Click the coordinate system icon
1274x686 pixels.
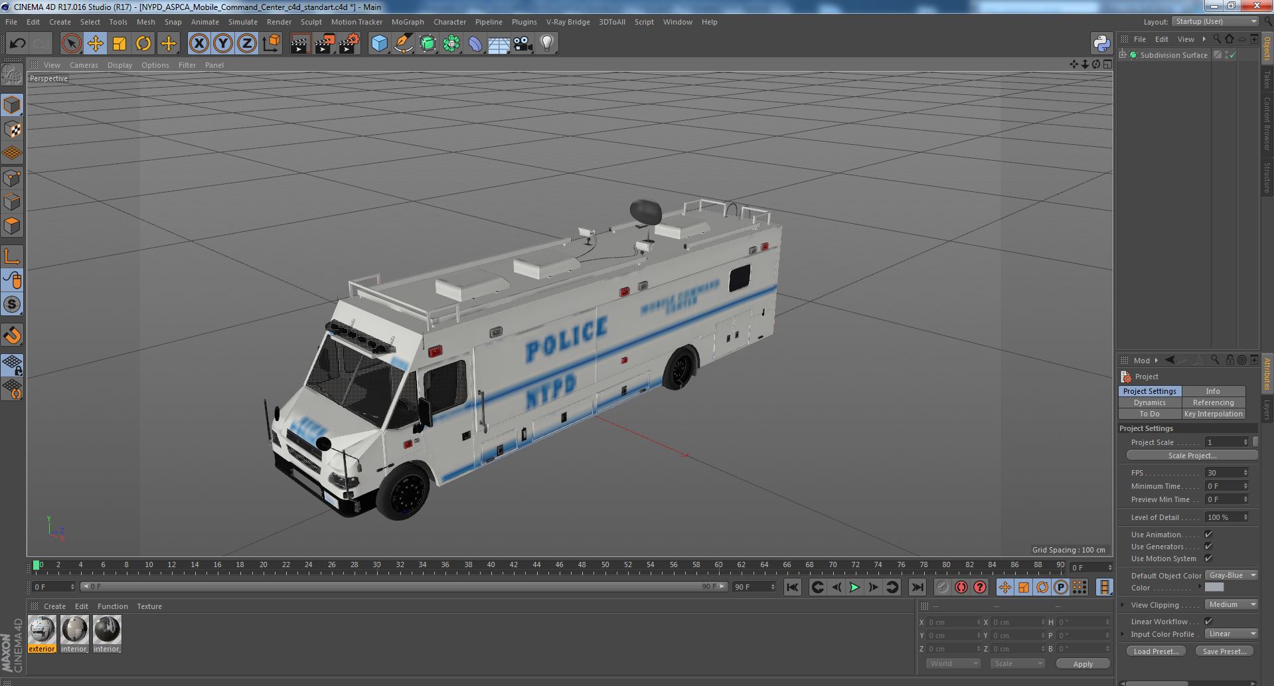click(x=272, y=44)
